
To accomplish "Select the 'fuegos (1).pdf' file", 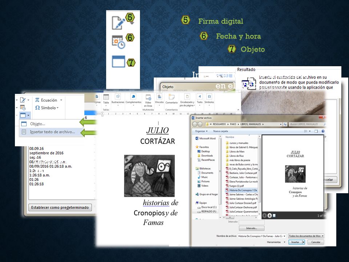I will 235,186.
